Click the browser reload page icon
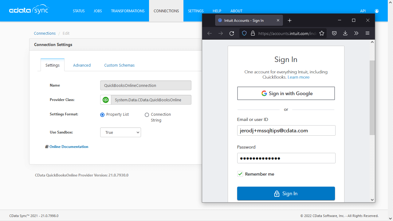 232,33
